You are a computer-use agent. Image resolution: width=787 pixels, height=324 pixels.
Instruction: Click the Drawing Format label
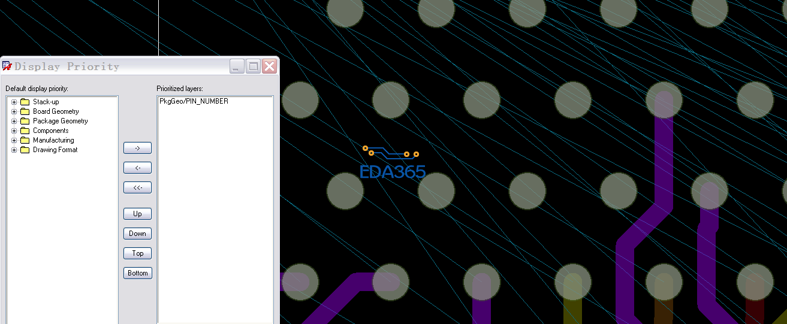pyautogui.click(x=55, y=150)
